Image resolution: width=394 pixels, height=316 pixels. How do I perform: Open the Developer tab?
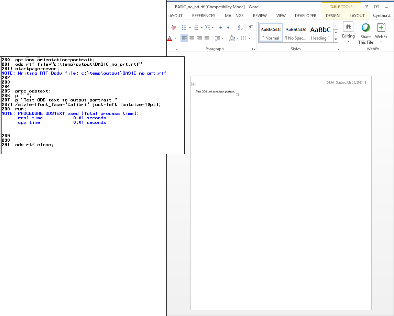[x=306, y=15]
